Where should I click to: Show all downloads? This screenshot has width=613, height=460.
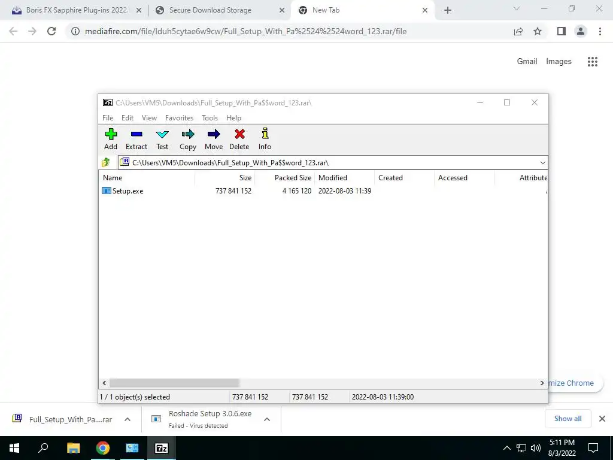(568, 419)
